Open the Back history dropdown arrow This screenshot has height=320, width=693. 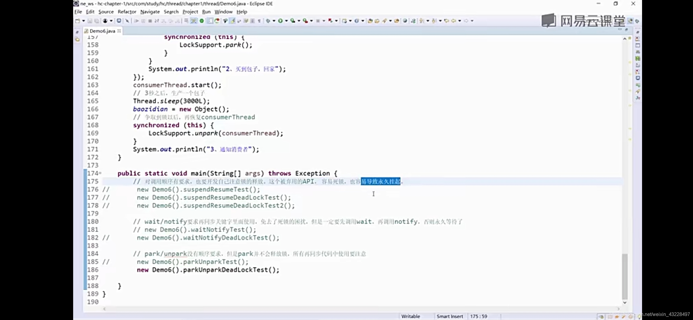460,21
